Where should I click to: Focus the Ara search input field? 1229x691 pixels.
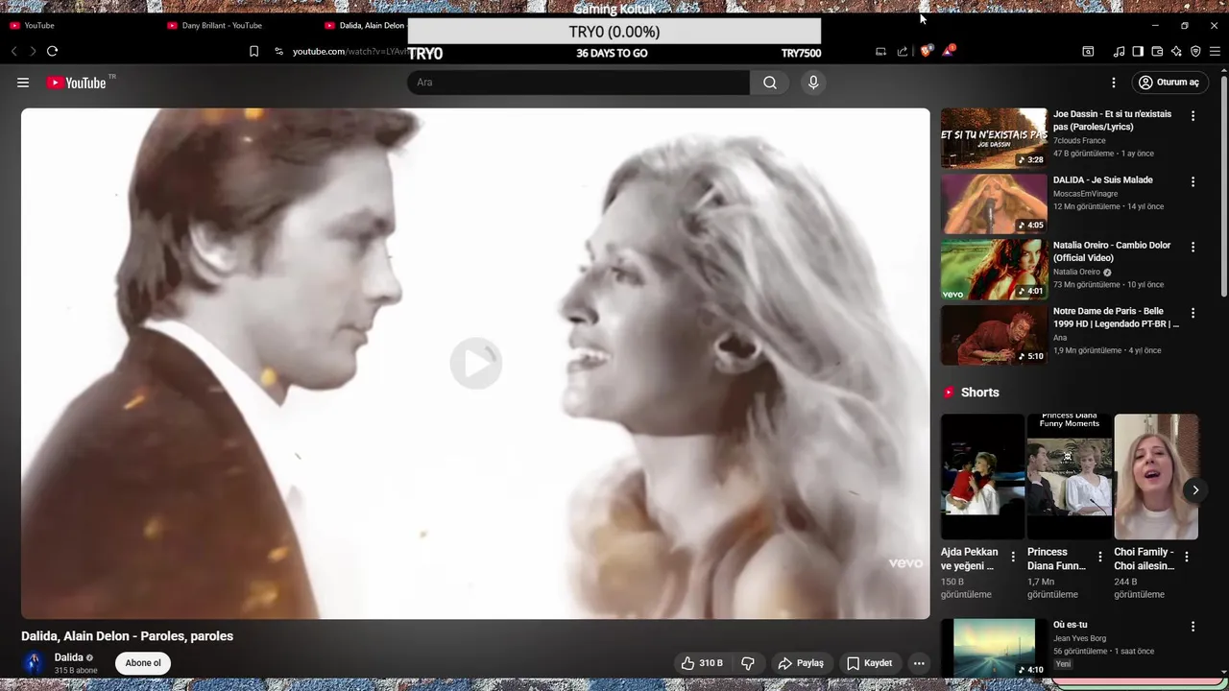click(x=578, y=83)
